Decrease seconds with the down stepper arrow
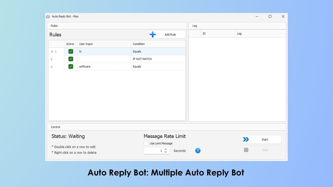This screenshot has width=333, height=187. click(166, 152)
